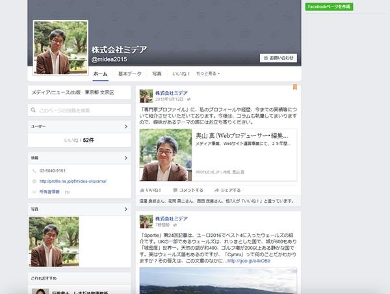Click the [?] help marker next to 所有者情報

[x=67, y=192]
